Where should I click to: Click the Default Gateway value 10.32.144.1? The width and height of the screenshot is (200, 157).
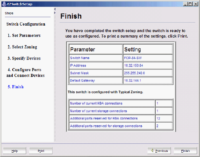click(x=133, y=81)
